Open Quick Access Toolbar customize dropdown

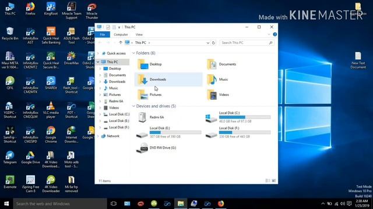[119, 27]
